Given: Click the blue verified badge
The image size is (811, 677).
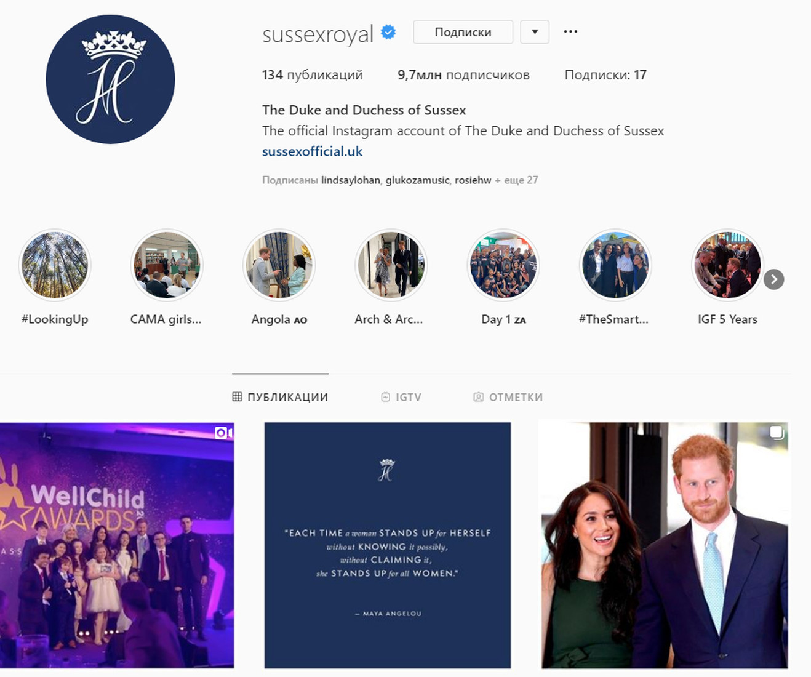Looking at the screenshot, I should (388, 32).
